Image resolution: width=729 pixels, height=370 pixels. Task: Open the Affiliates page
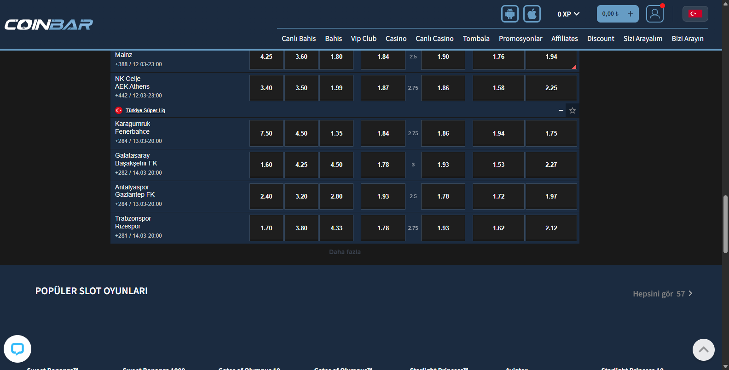click(565, 39)
